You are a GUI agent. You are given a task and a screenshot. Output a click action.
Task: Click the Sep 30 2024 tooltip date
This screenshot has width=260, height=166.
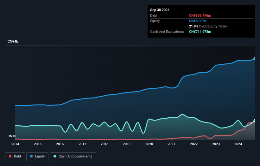160,10
